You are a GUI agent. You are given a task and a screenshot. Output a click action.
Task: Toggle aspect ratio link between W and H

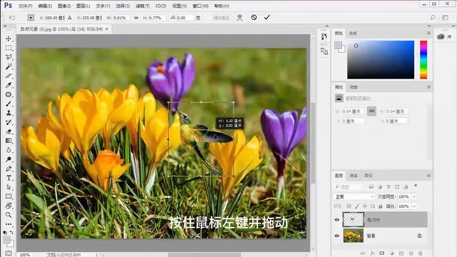click(136, 18)
